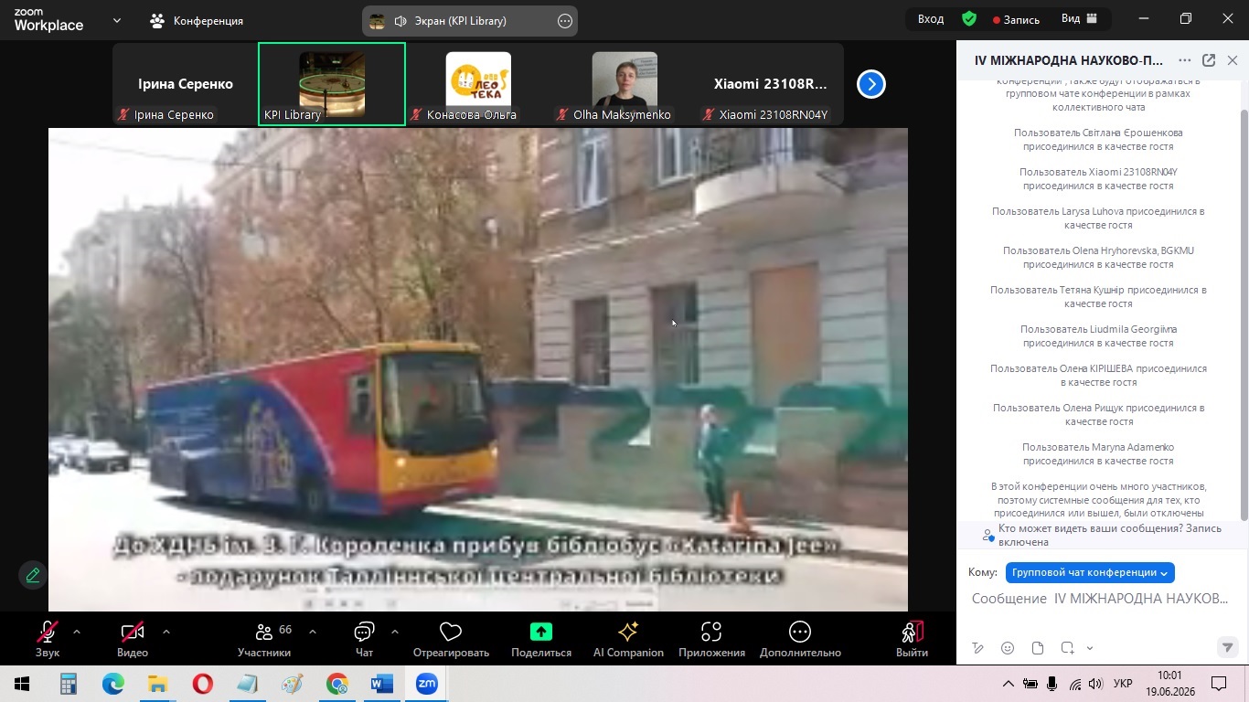This screenshot has width=1249, height=702.
Task: Show hidden system tray icons
Action: coord(1008,684)
